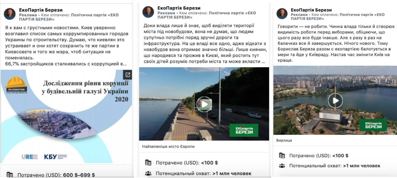Click the spend icon in the lake video ad
Image resolution: width=397 pixels, height=178 pixels.
(282, 155)
